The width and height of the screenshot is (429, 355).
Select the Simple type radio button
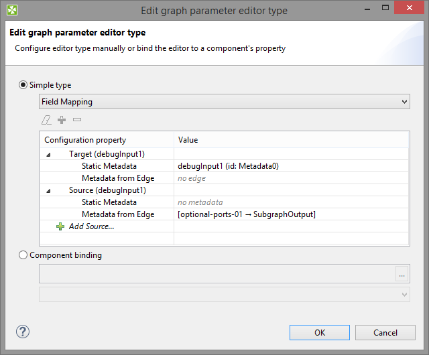(24, 85)
